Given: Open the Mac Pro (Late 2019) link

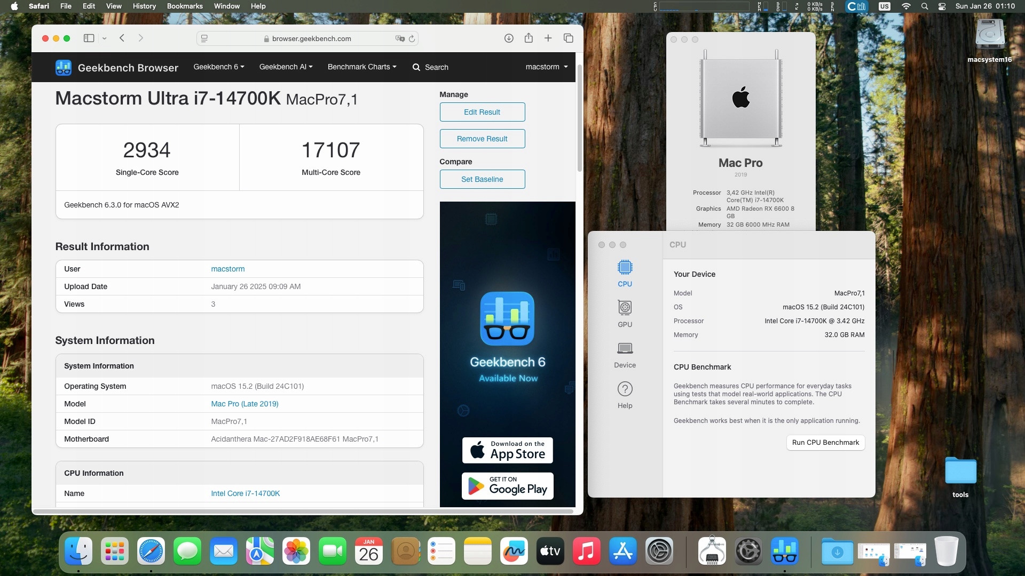Looking at the screenshot, I should click(245, 404).
